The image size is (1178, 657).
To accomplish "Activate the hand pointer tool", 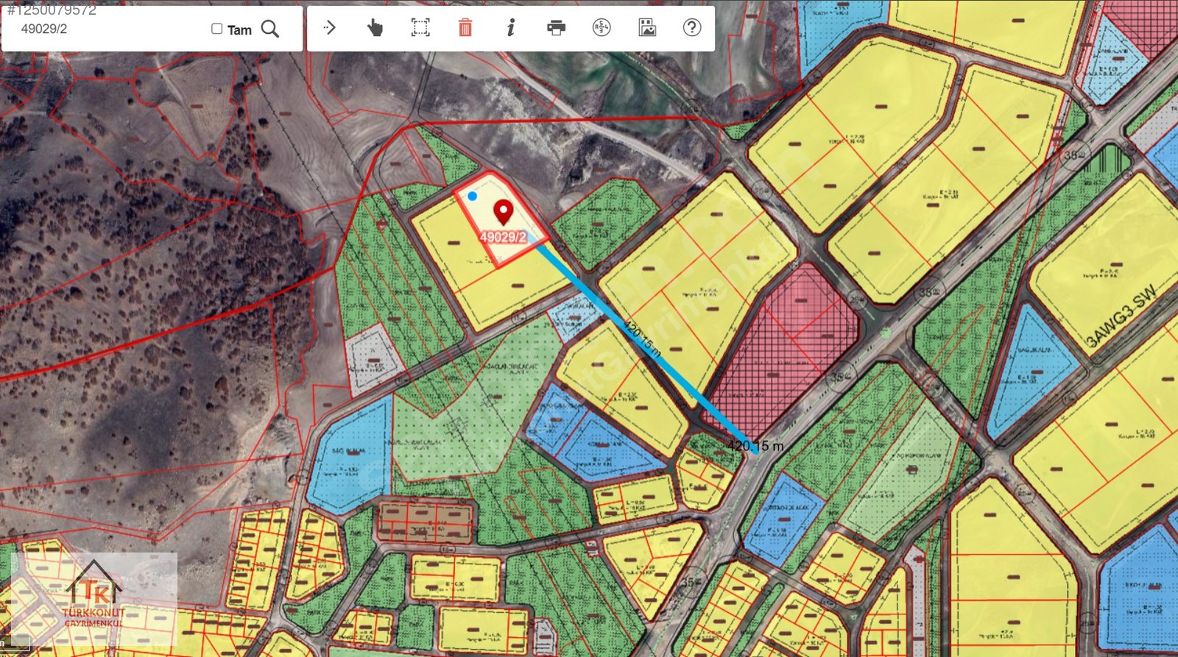I will (375, 28).
